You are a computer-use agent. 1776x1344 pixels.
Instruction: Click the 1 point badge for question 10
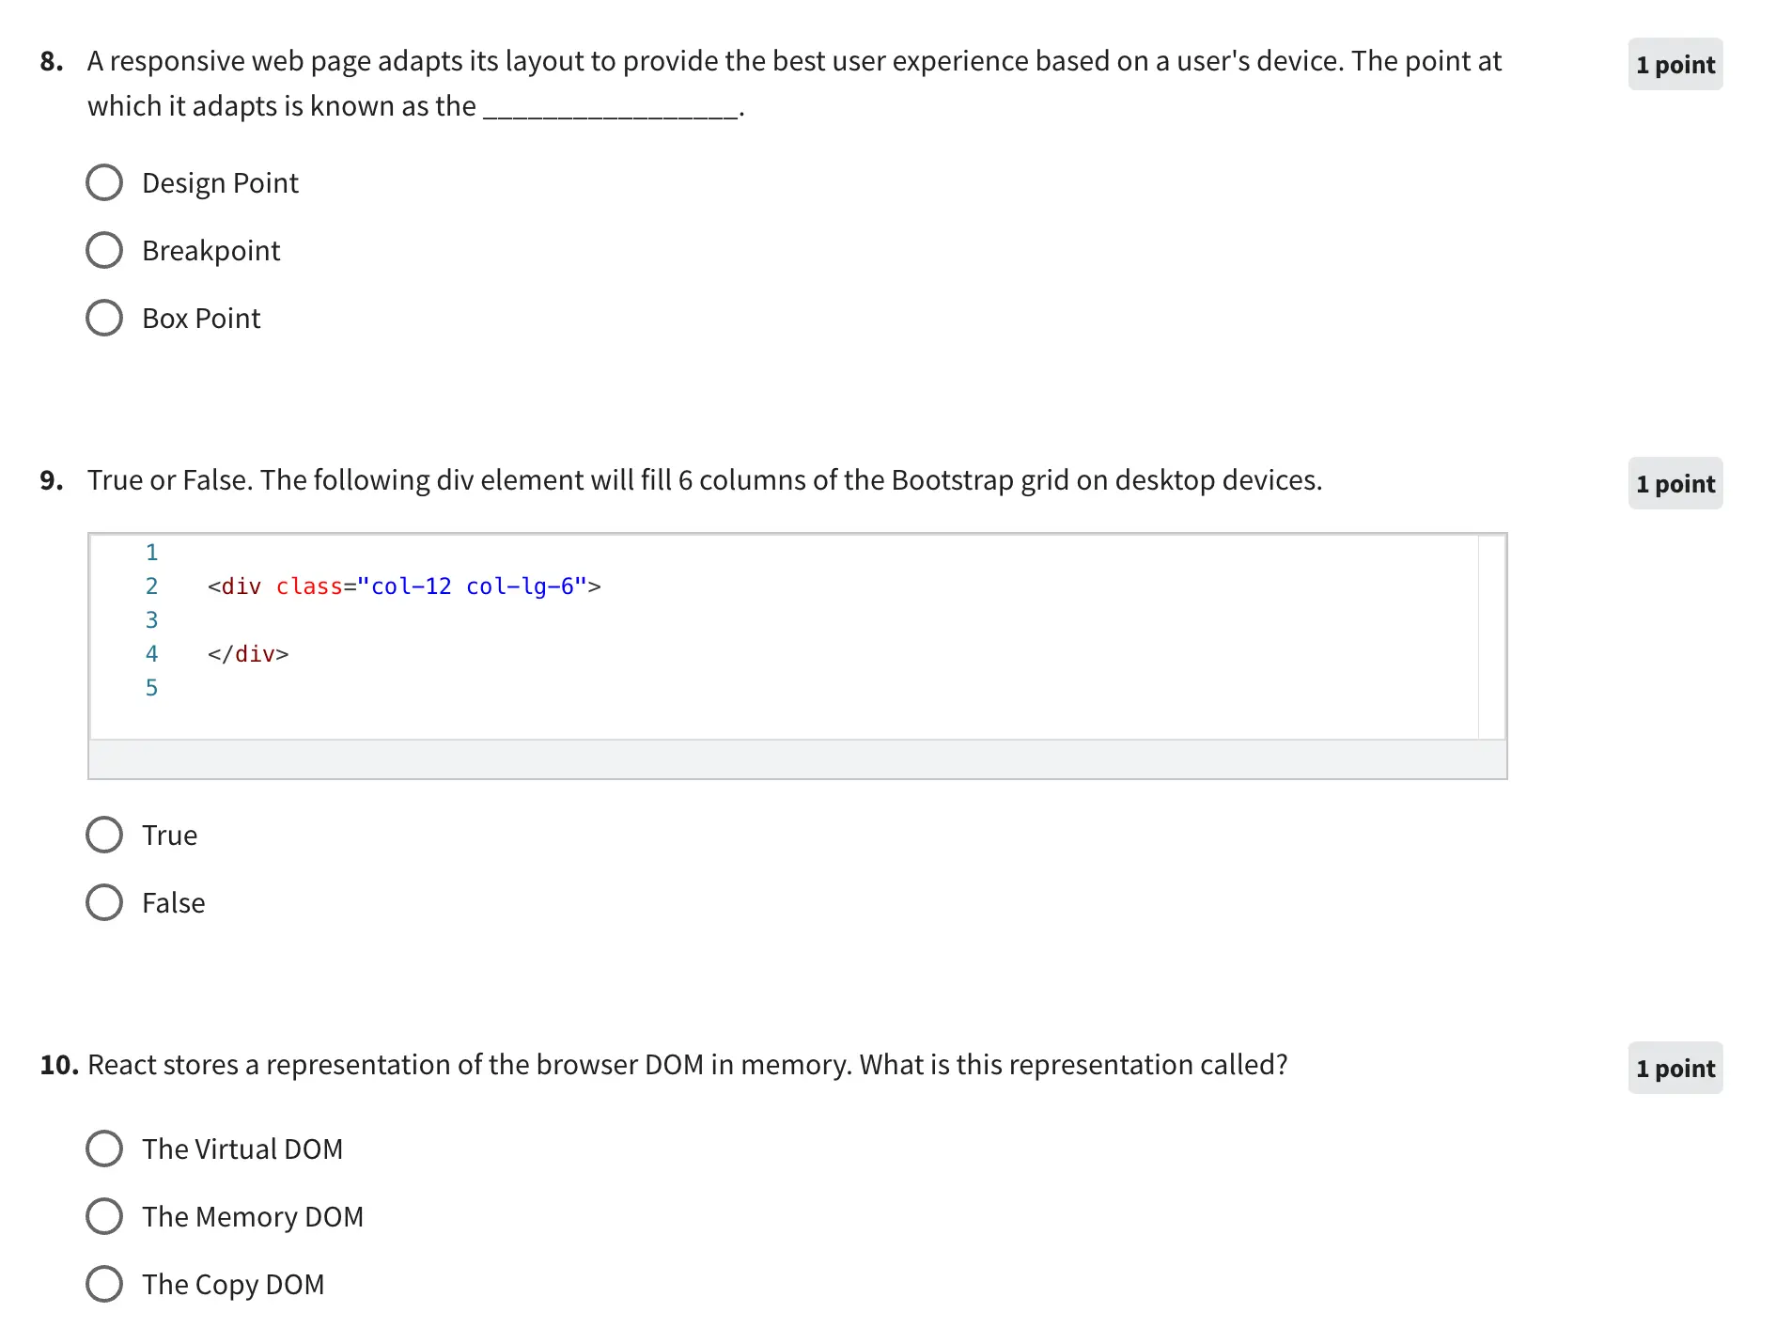[x=1675, y=1069]
